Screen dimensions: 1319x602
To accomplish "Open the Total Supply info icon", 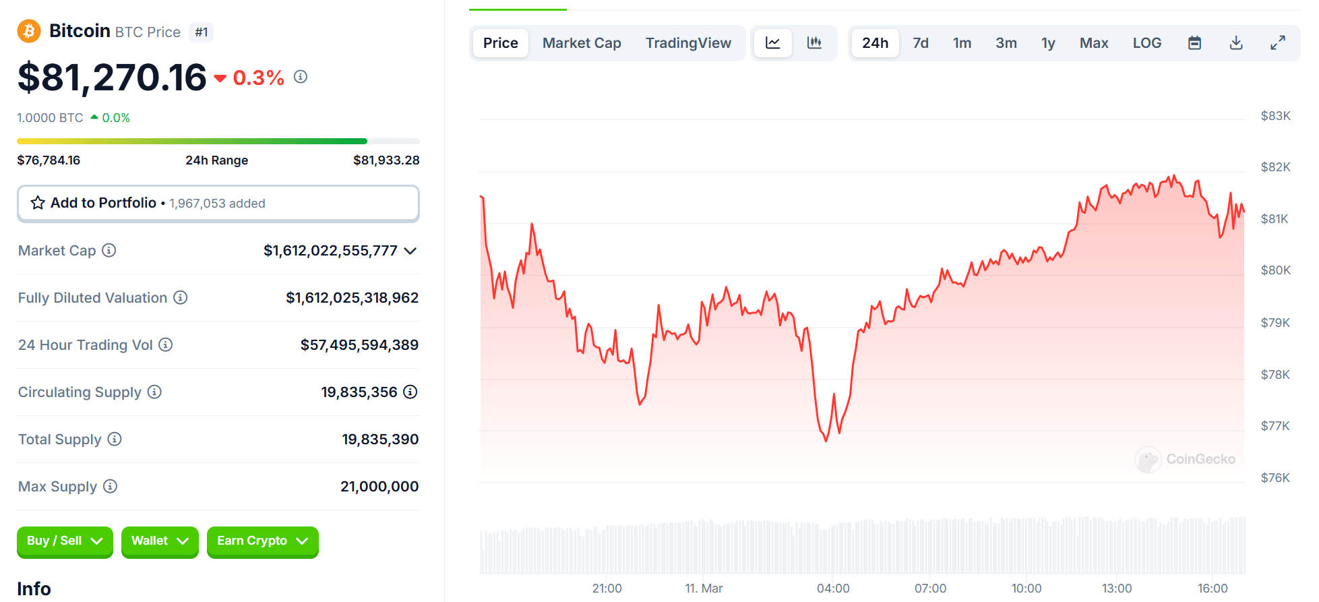I will tap(115, 439).
